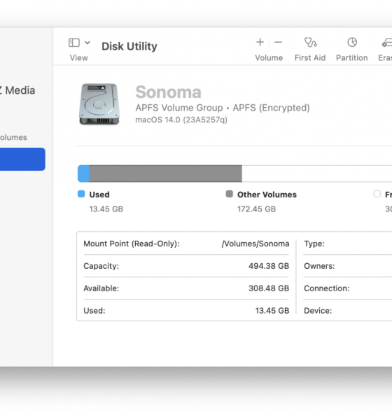Click the Free legend white swatch

pyautogui.click(x=377, y=194)
